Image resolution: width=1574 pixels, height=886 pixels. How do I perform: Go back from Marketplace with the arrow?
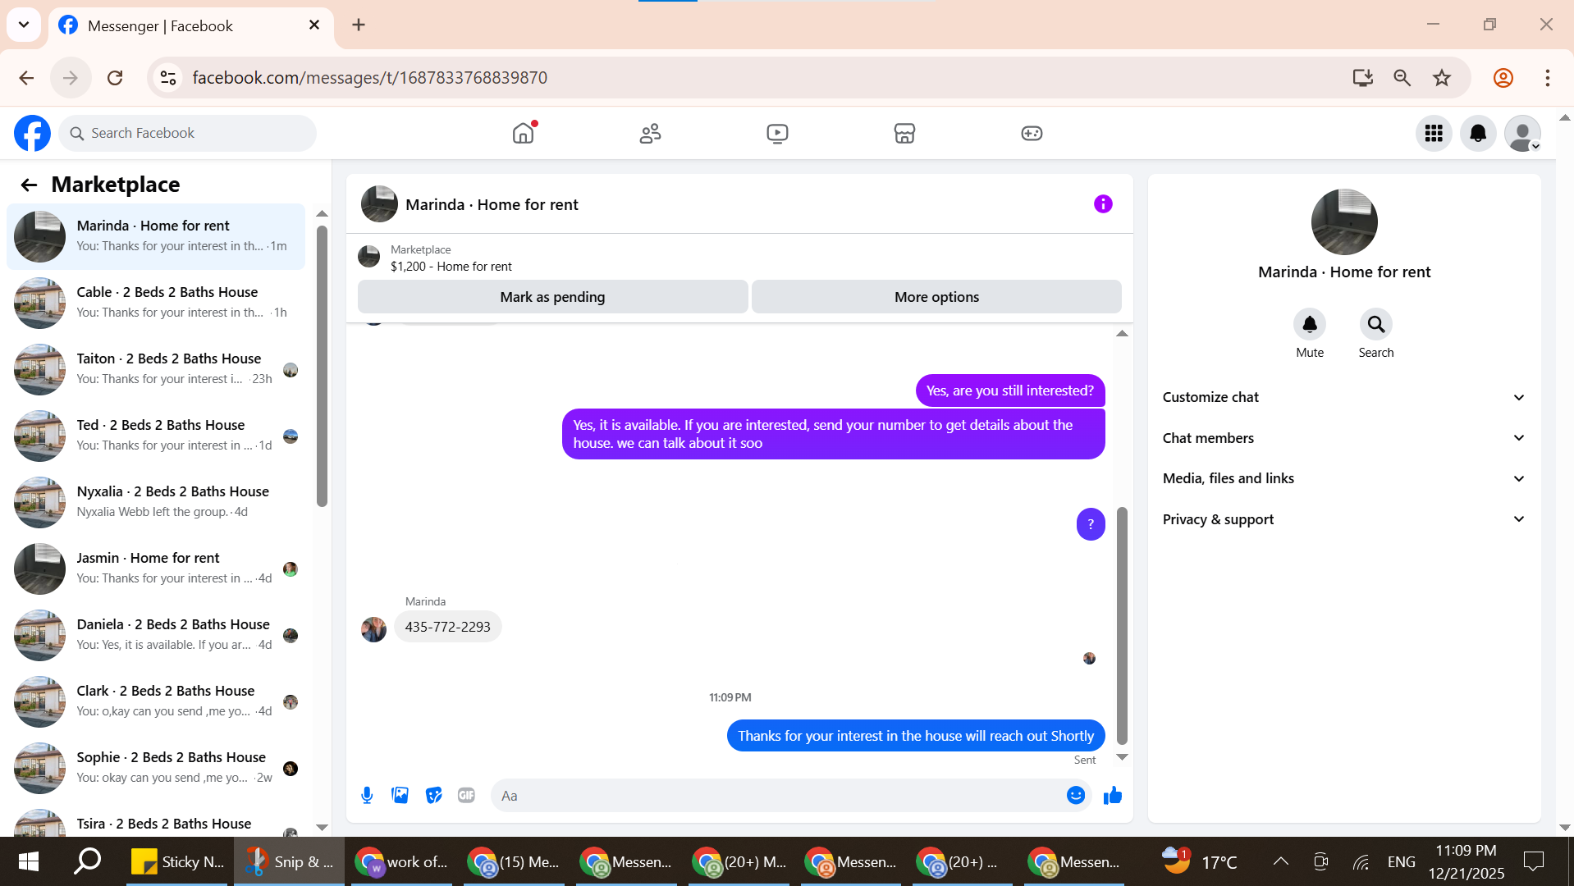(29, 185)
